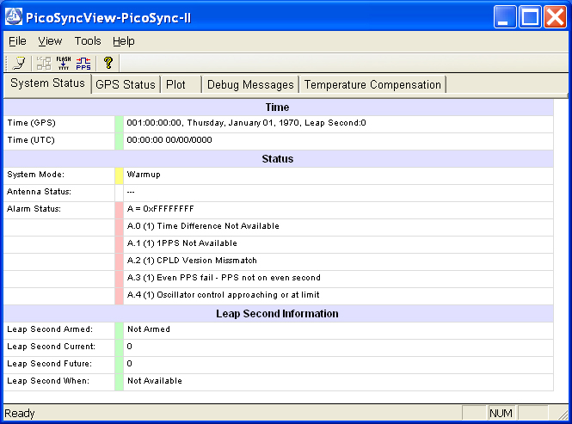Click the serial connect cable toolbar icon

point(19,63)
